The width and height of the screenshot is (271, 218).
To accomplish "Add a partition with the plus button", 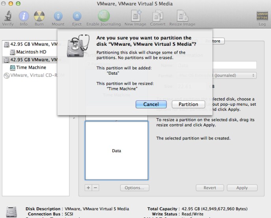I will click(x=88, y=188).
